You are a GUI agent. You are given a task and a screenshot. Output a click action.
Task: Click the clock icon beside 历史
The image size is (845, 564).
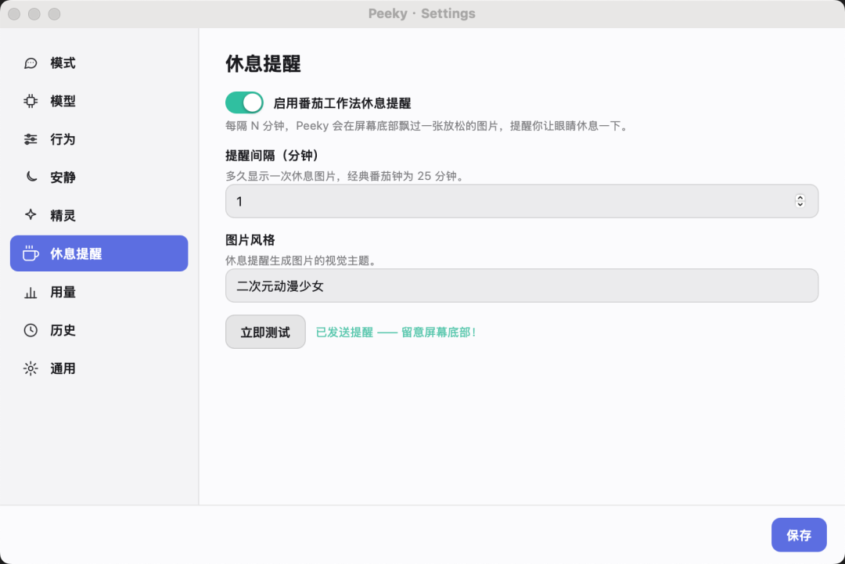31,330
